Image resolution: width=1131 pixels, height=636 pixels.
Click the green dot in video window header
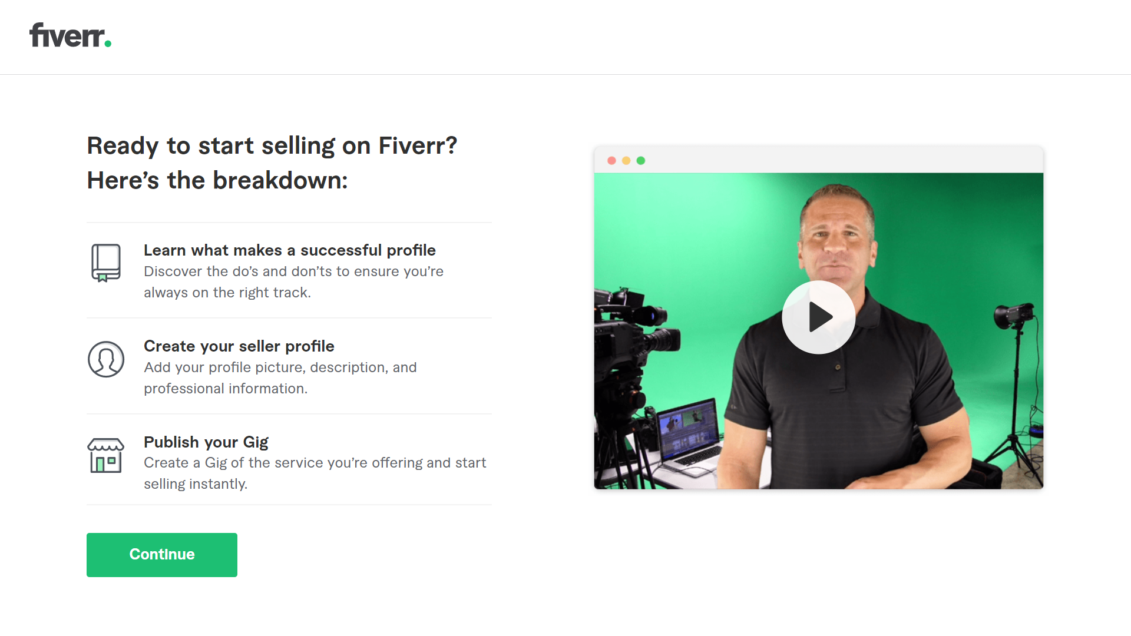click(641, 161)
